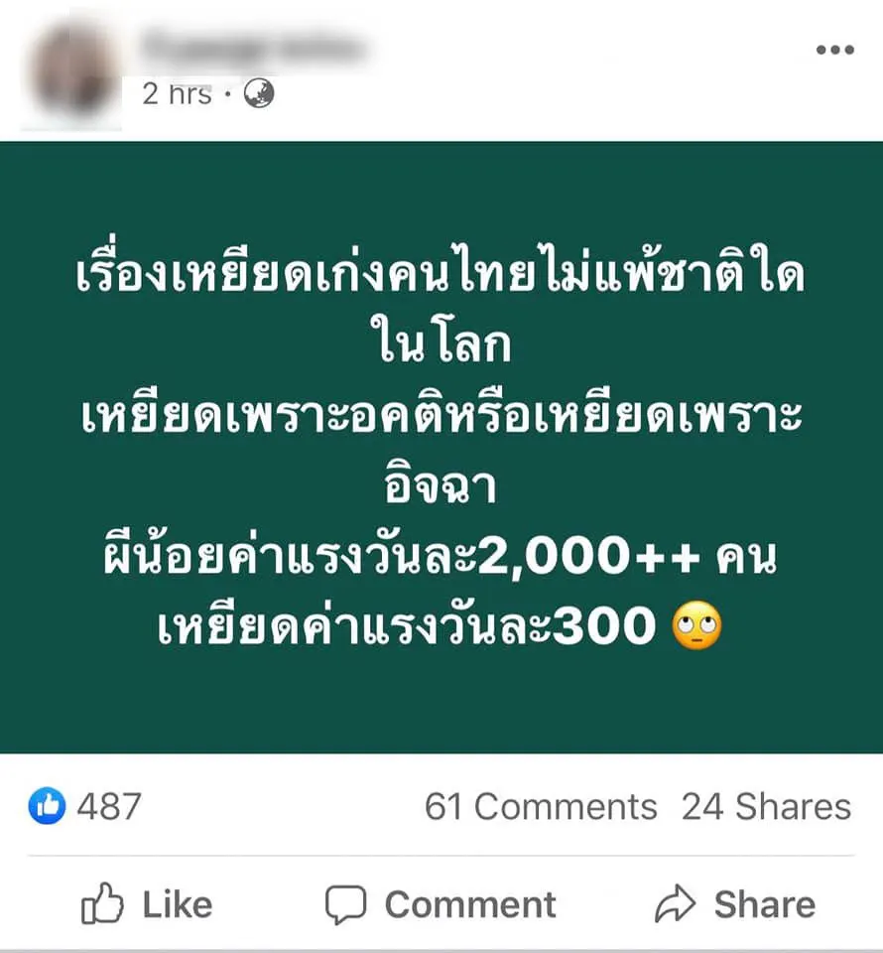Open the blurred poster name link
This screenshot has height=953, width=883.
(x=253, y=48)
